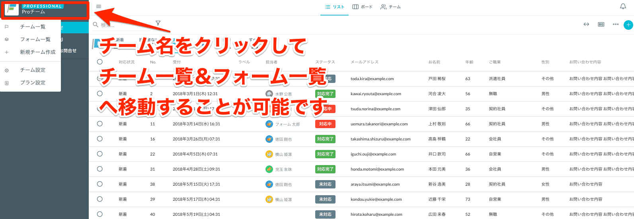Open the 対応完了 status badge for kawai.ryouta row
This screenshot has width=634, height=219.
325,94
